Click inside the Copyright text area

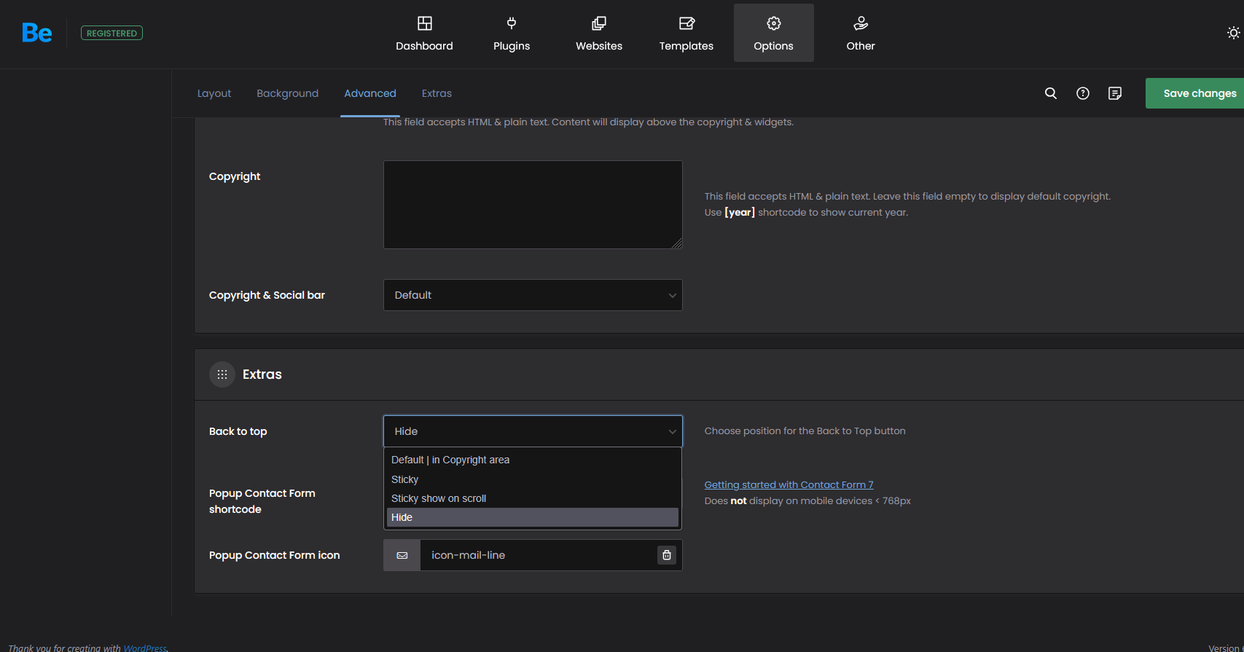pyautogui.click(x=533, y=205)
